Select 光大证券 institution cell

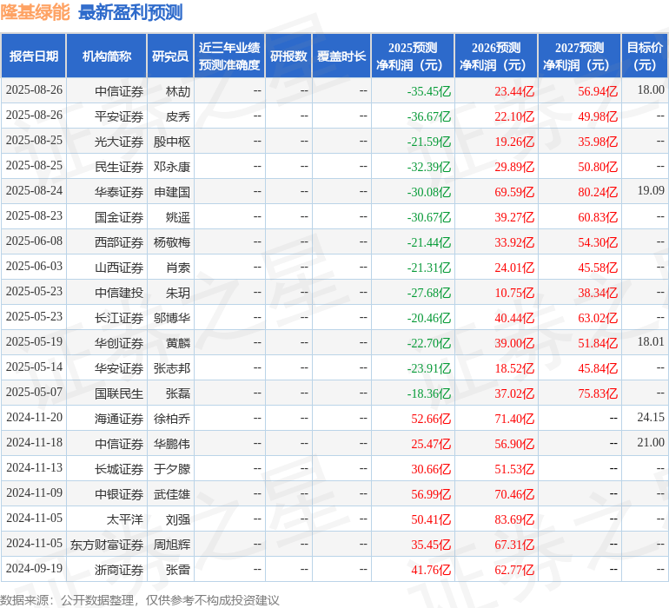[x=119, y=142]
